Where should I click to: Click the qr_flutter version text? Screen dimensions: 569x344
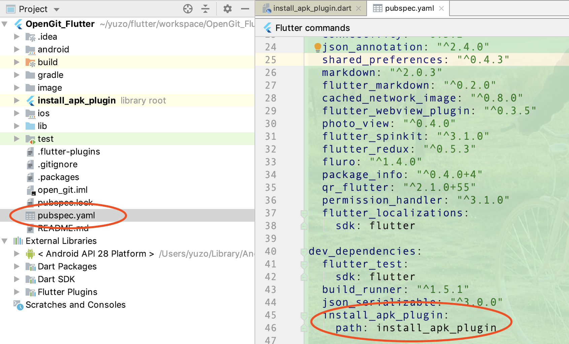(439, 187)
